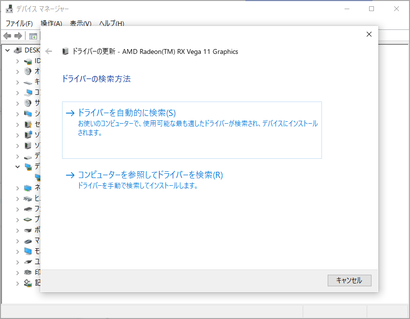Click the storage device icon at the tree bottom
The height and width of the screenshot is (319, 410).
click(27, 282)
